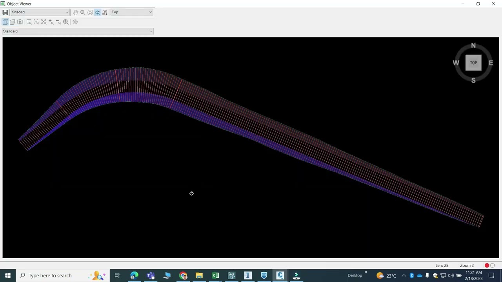Open Excel from taskbar
The width and height of the screenshot is (502, 282).
[x=215, y=275]
